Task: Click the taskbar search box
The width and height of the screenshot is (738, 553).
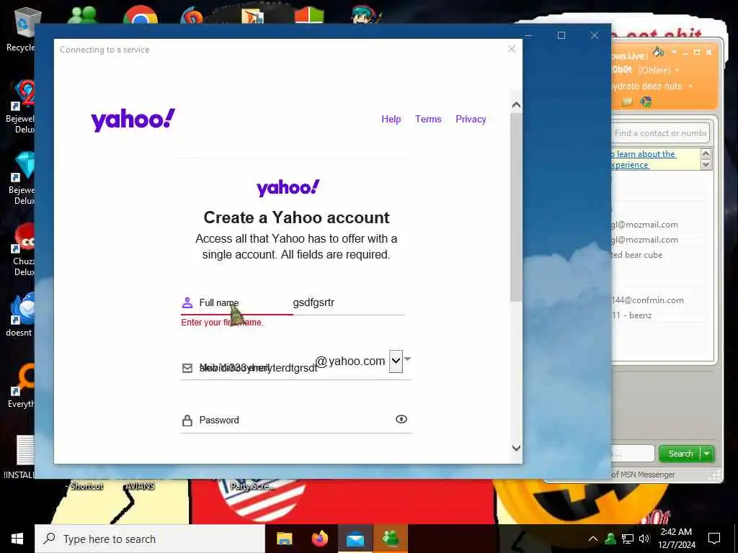Action: (x=150, y=539)
